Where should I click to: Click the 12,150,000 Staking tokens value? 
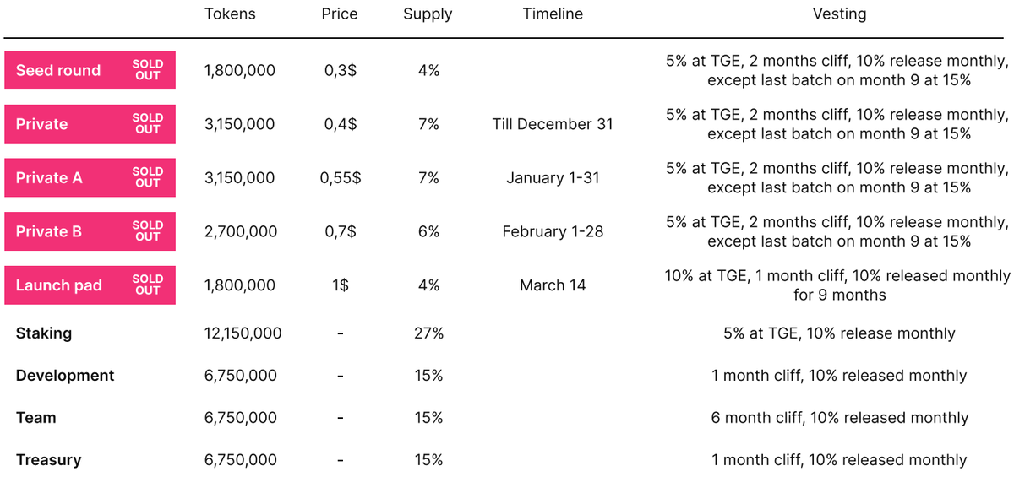pyautogui.click(x=243, y=333)
